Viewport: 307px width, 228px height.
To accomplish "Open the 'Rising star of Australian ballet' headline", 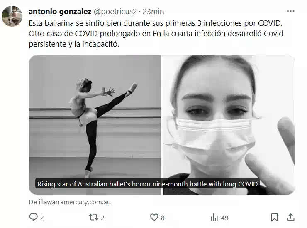I will tap(147, 184).
